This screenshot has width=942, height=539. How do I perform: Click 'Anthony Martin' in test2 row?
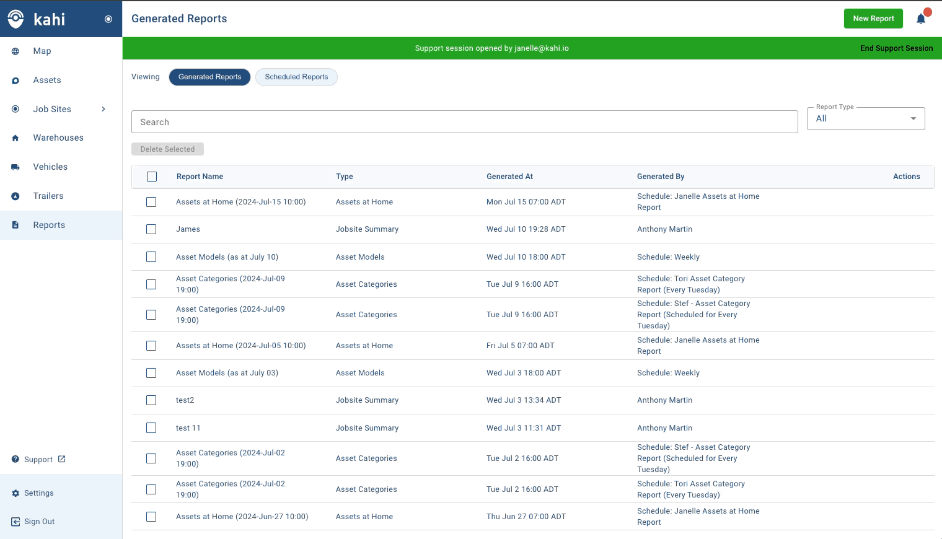click(x=664, y=400)
